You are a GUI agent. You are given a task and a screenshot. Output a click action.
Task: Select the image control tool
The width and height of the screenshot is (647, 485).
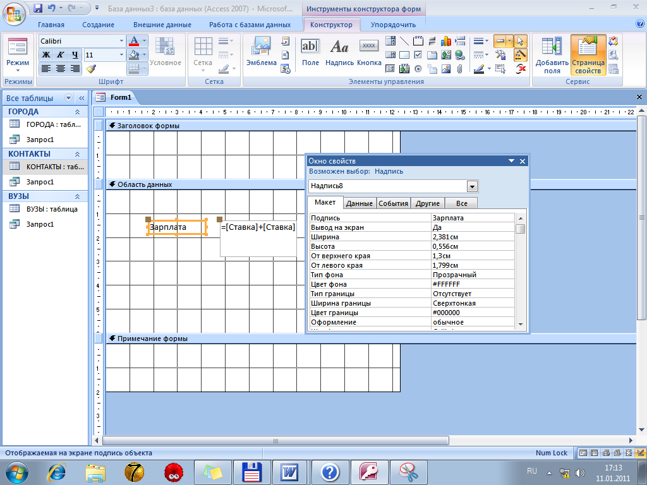445,69
